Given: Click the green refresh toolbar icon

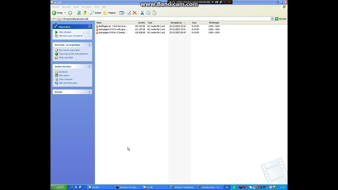Looking at the screenshot, I should tap(79, 13).
